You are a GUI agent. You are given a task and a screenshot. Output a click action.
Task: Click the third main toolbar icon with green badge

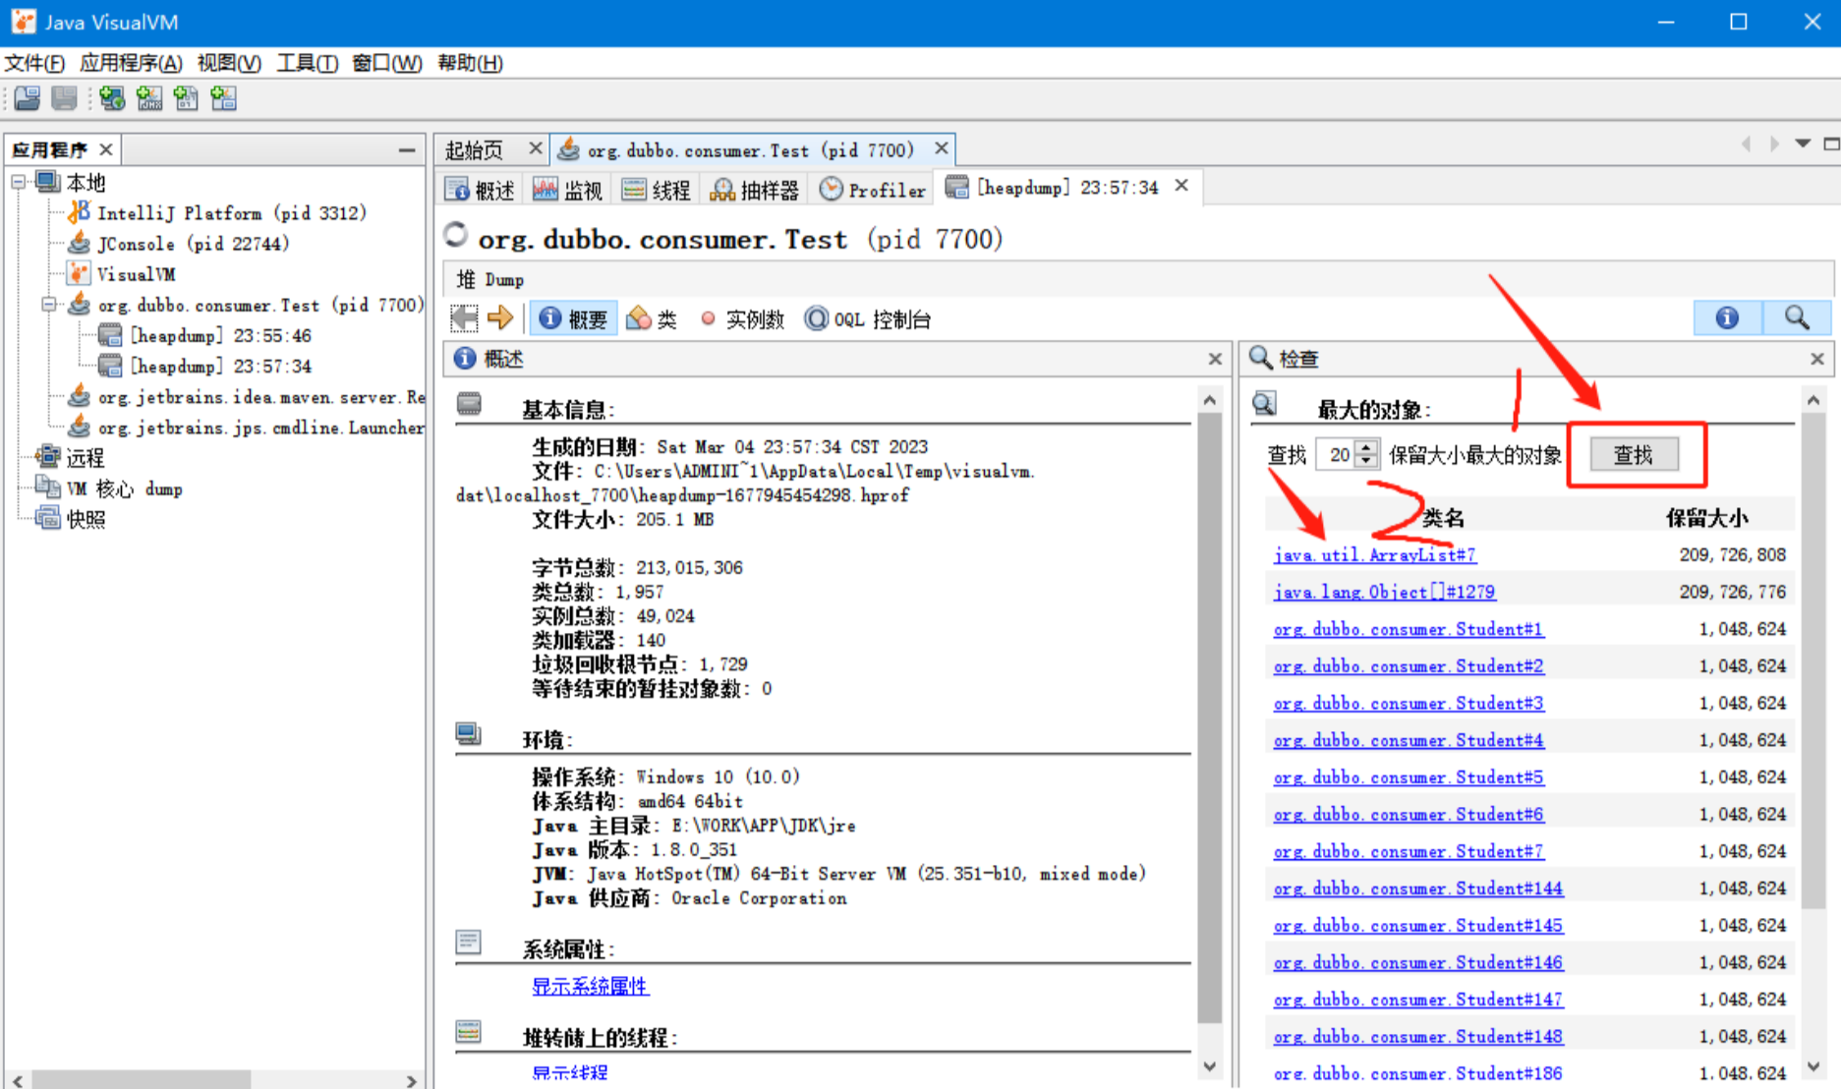tap(112, 98)
